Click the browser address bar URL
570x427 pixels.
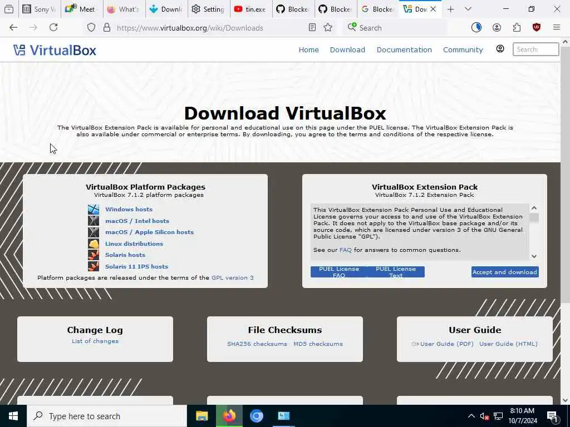pos(190,28)
